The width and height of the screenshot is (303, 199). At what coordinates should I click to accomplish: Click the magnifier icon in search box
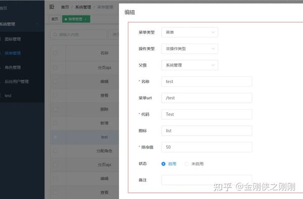tap(55, 35)
